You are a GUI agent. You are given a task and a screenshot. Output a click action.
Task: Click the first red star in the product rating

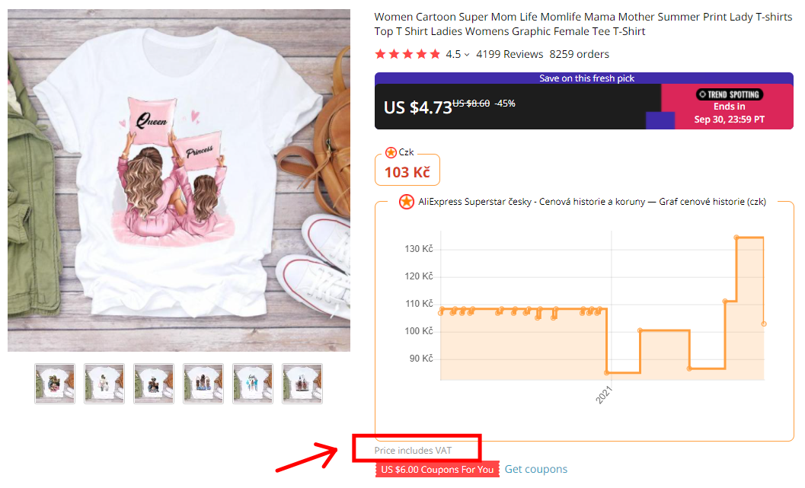pyautogui.click(x=381, y=54)
